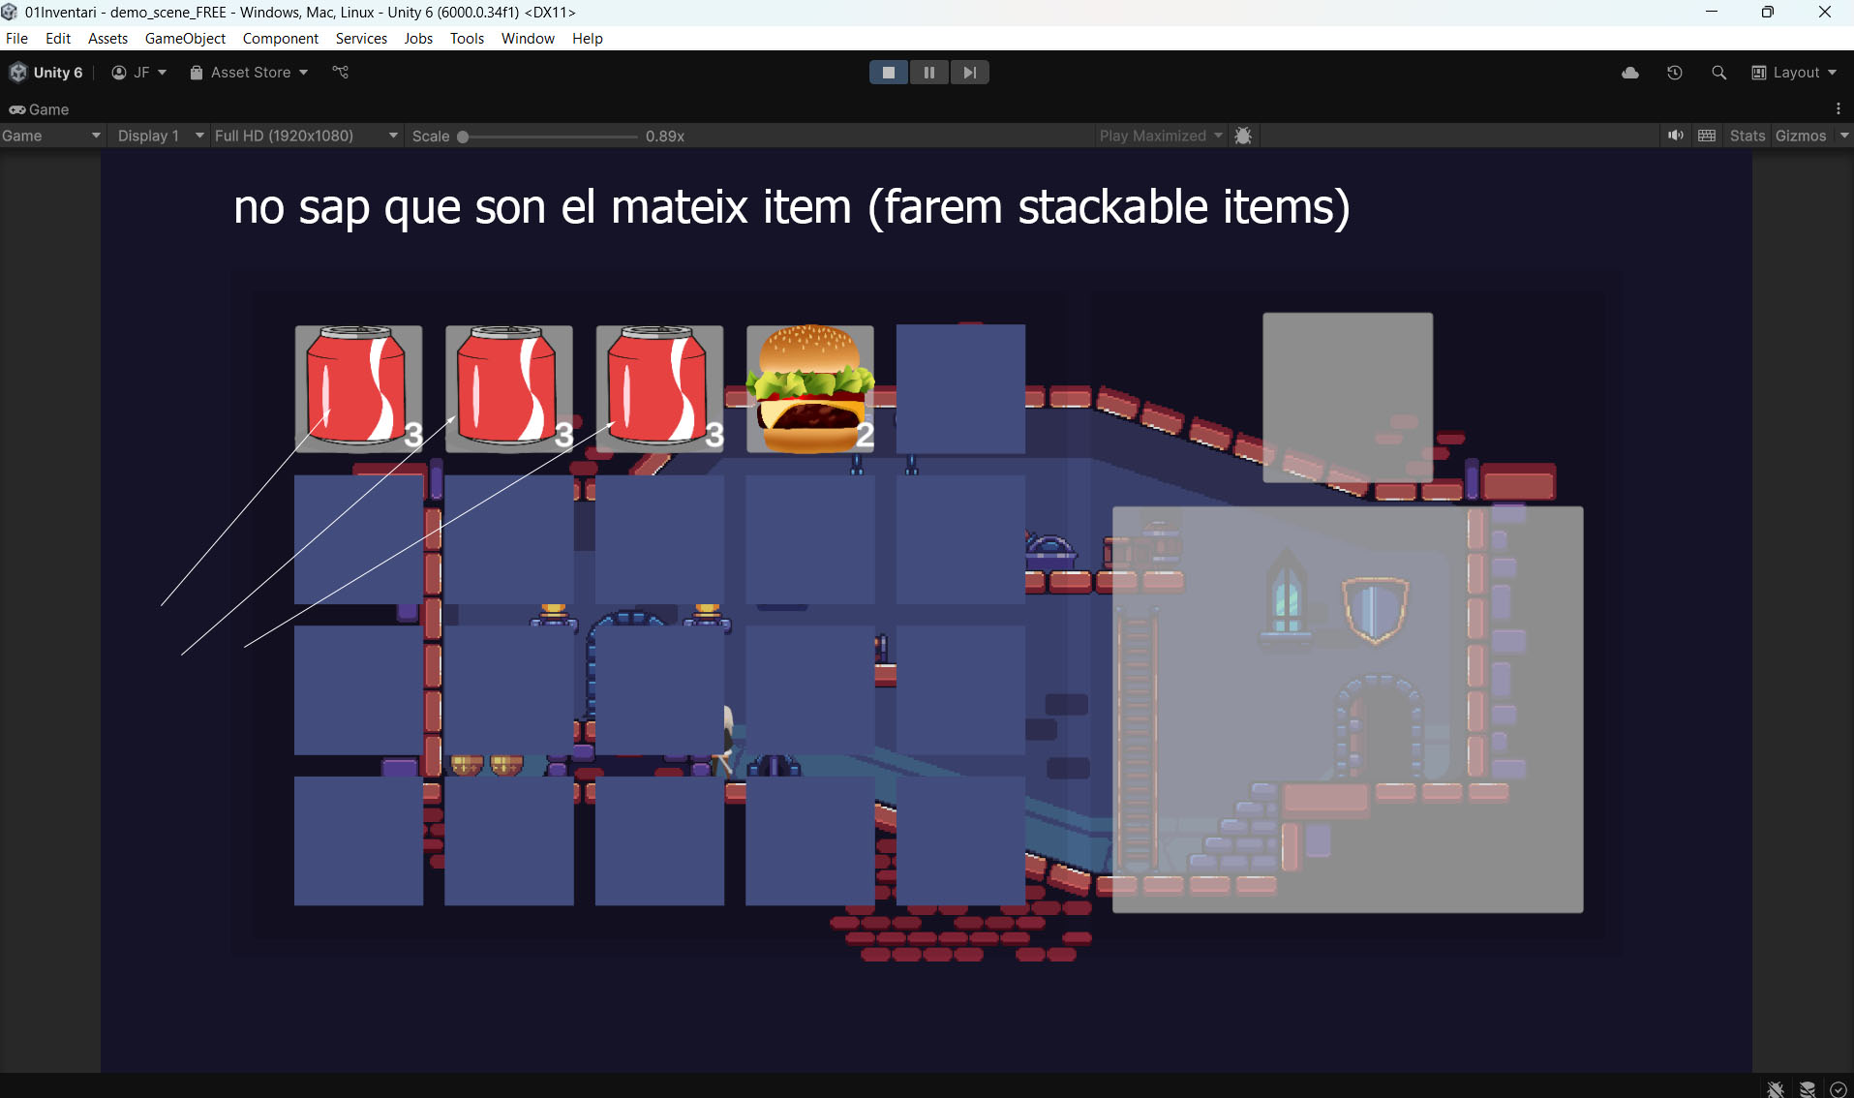Screen dimensions: 1854x1098
Task: Show shortcuts with keyboard icon
Action: (1707, 136)
